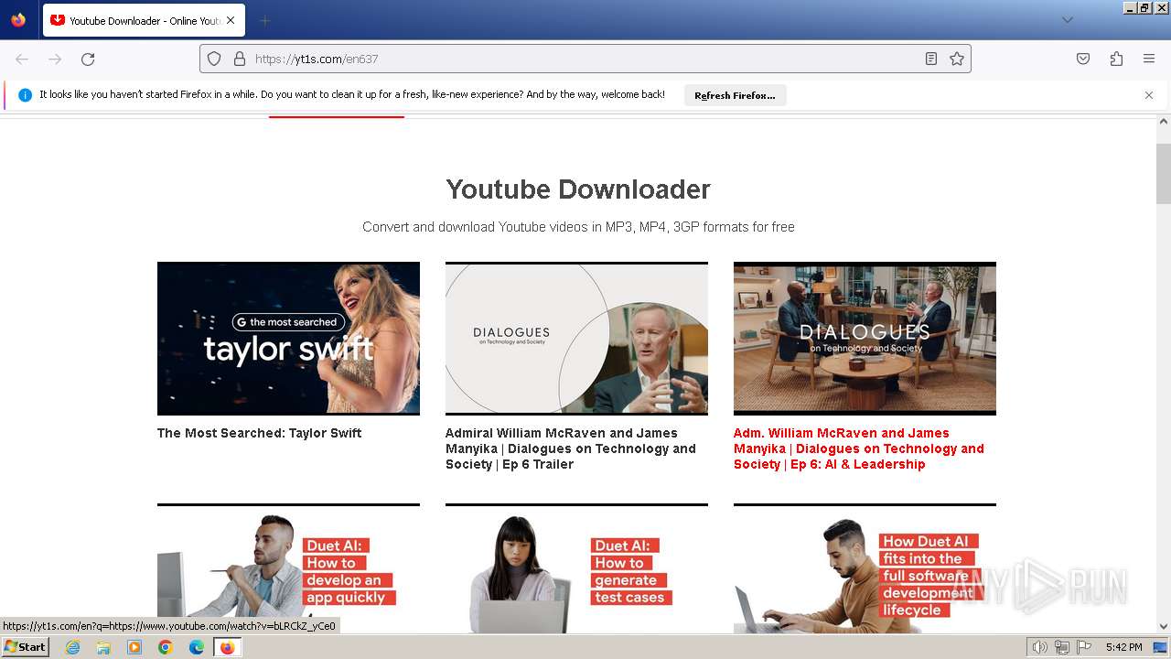View site security lock information
The height and width of the screenshot is (659, 1171).
[240, 59]
